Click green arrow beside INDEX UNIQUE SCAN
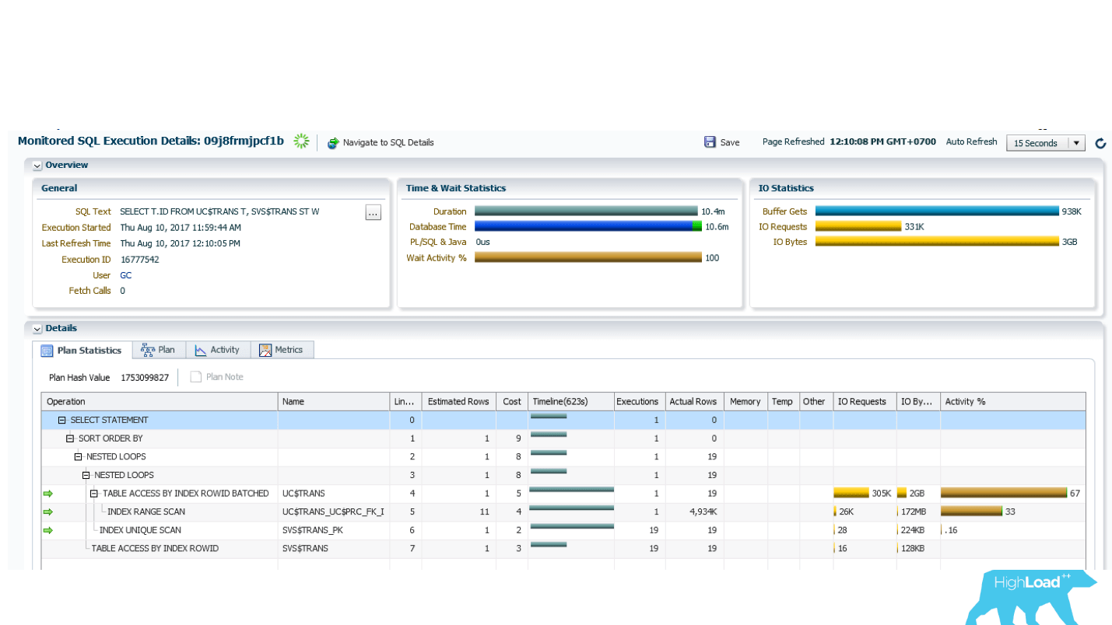1112x625 pixels. click(48, 530)
